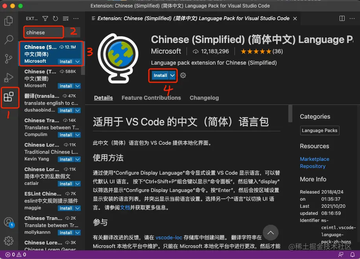Select the extension editor tab title
The width and height of the screenshot is (360, 259).
(193, 19)
